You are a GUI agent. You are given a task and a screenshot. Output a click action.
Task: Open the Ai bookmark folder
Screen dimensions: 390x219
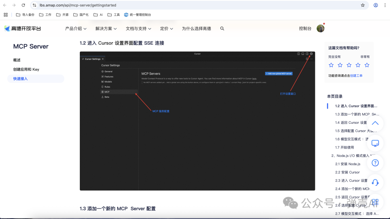[98, 15]
